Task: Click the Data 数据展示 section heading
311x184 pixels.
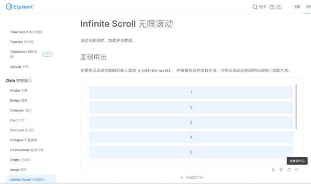Action: [x=19, y=81]
